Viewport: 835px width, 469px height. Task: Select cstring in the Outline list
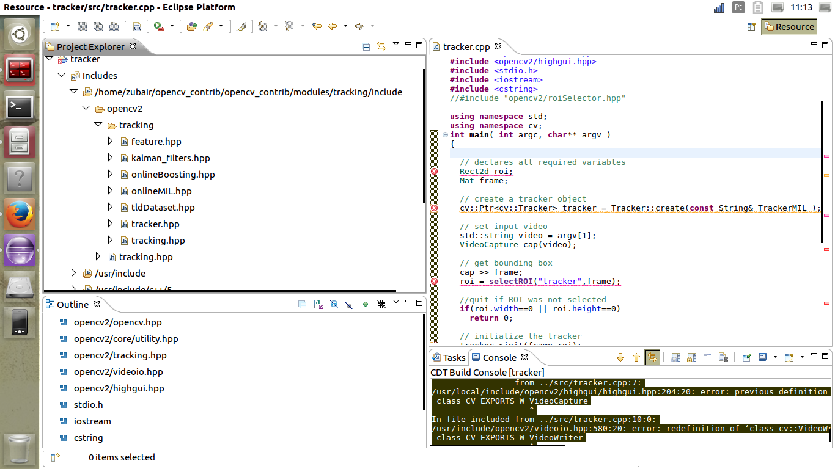(89, 438)
